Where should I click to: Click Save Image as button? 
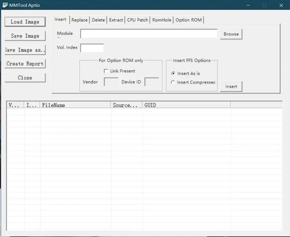[x=25, y=50]
